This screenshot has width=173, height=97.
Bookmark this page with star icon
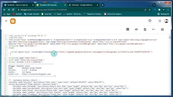(149, 10)
